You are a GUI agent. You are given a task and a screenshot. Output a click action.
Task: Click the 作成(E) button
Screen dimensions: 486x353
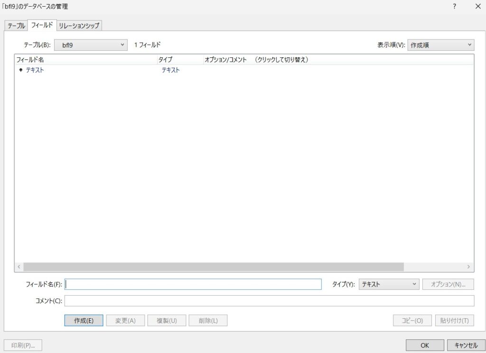click(x=84, y=320)
